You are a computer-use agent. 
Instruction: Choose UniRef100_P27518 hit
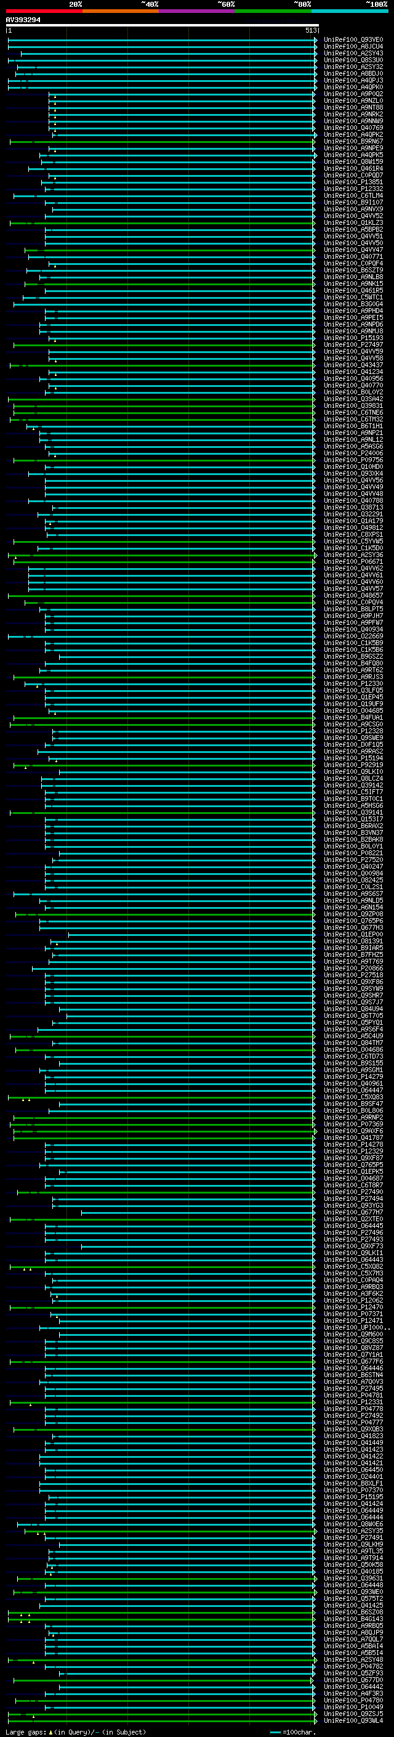point(353,975)
